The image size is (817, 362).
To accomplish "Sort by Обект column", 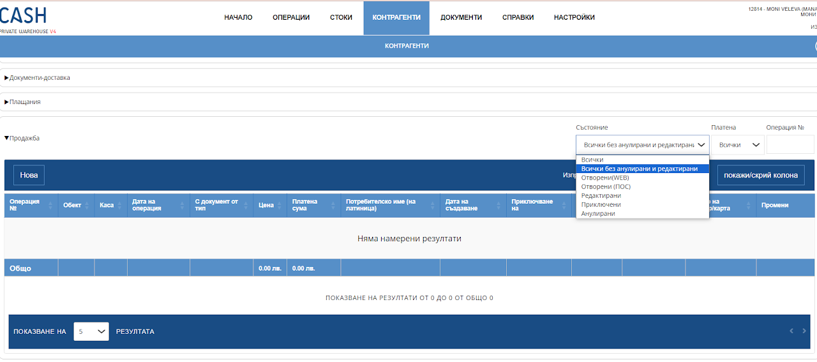I will click(76, 205).
